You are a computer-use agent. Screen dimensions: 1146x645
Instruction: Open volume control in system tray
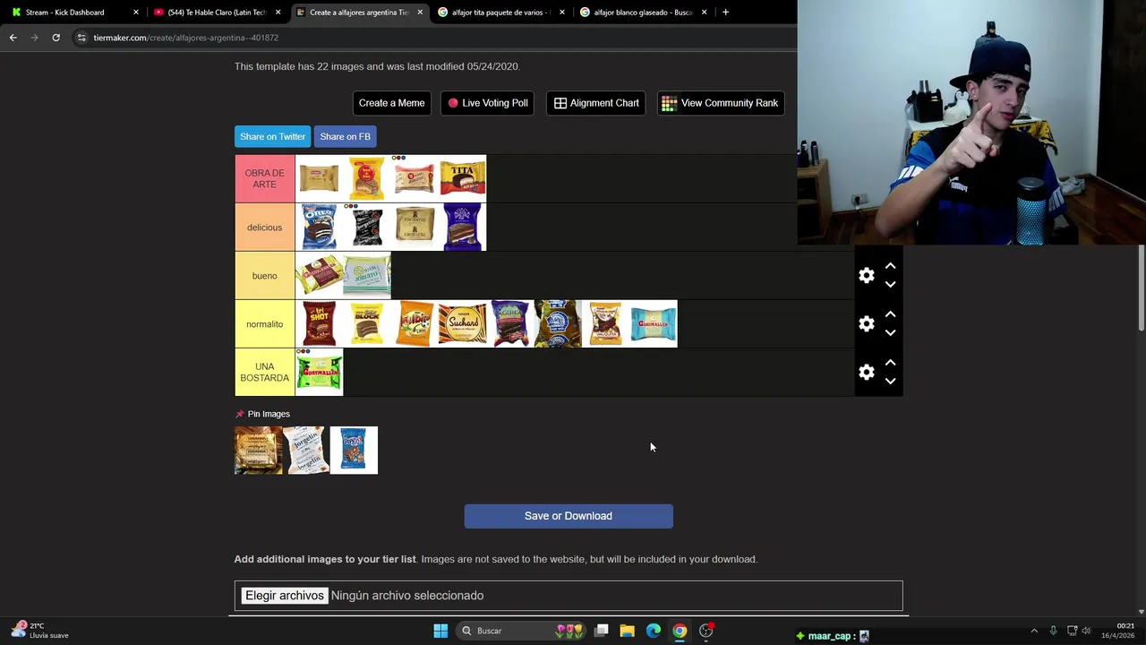pyautogui.click(x=1086, y=631)
